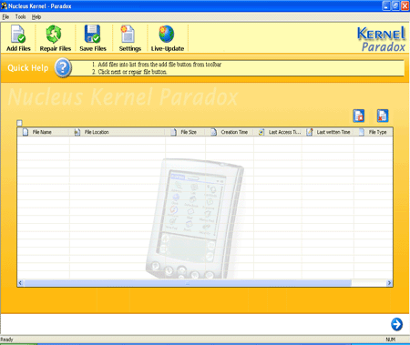Click the remove all files red icon
410x345 pixels.
[x=383, y=116]
